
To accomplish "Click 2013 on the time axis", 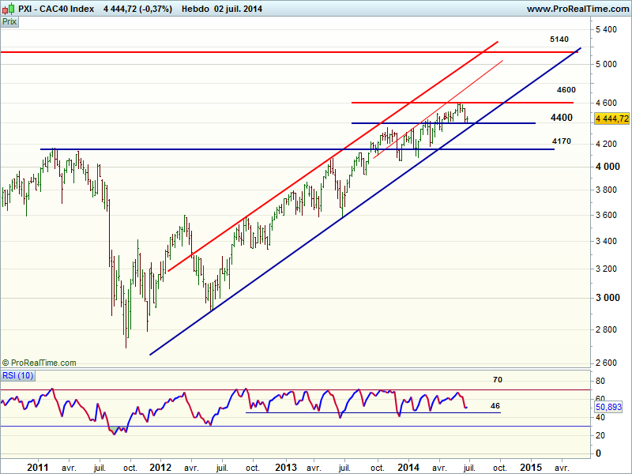I will point(284,467).
